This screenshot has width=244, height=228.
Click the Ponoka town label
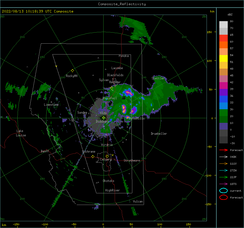124,56
